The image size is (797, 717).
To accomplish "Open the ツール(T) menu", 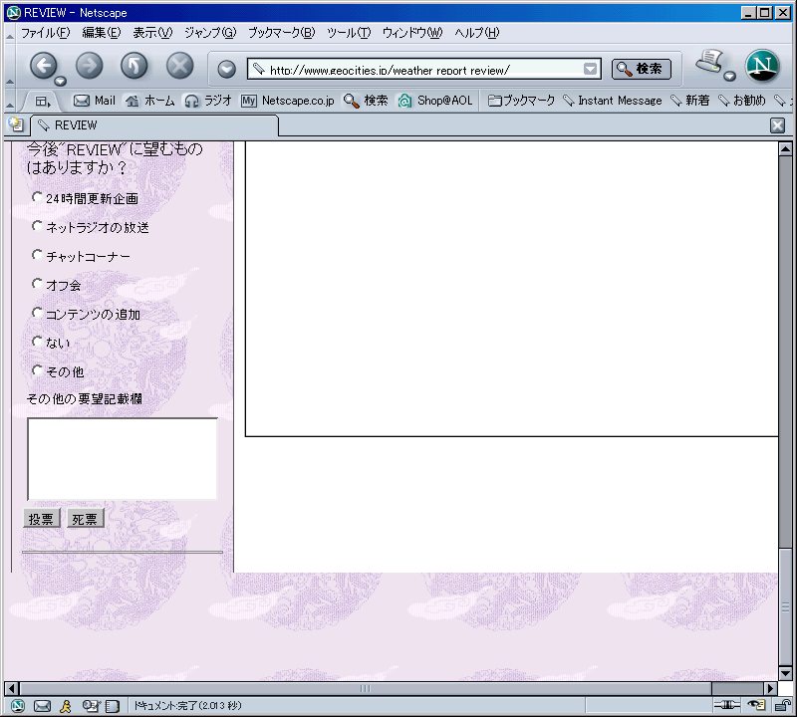I will point(349,33).
